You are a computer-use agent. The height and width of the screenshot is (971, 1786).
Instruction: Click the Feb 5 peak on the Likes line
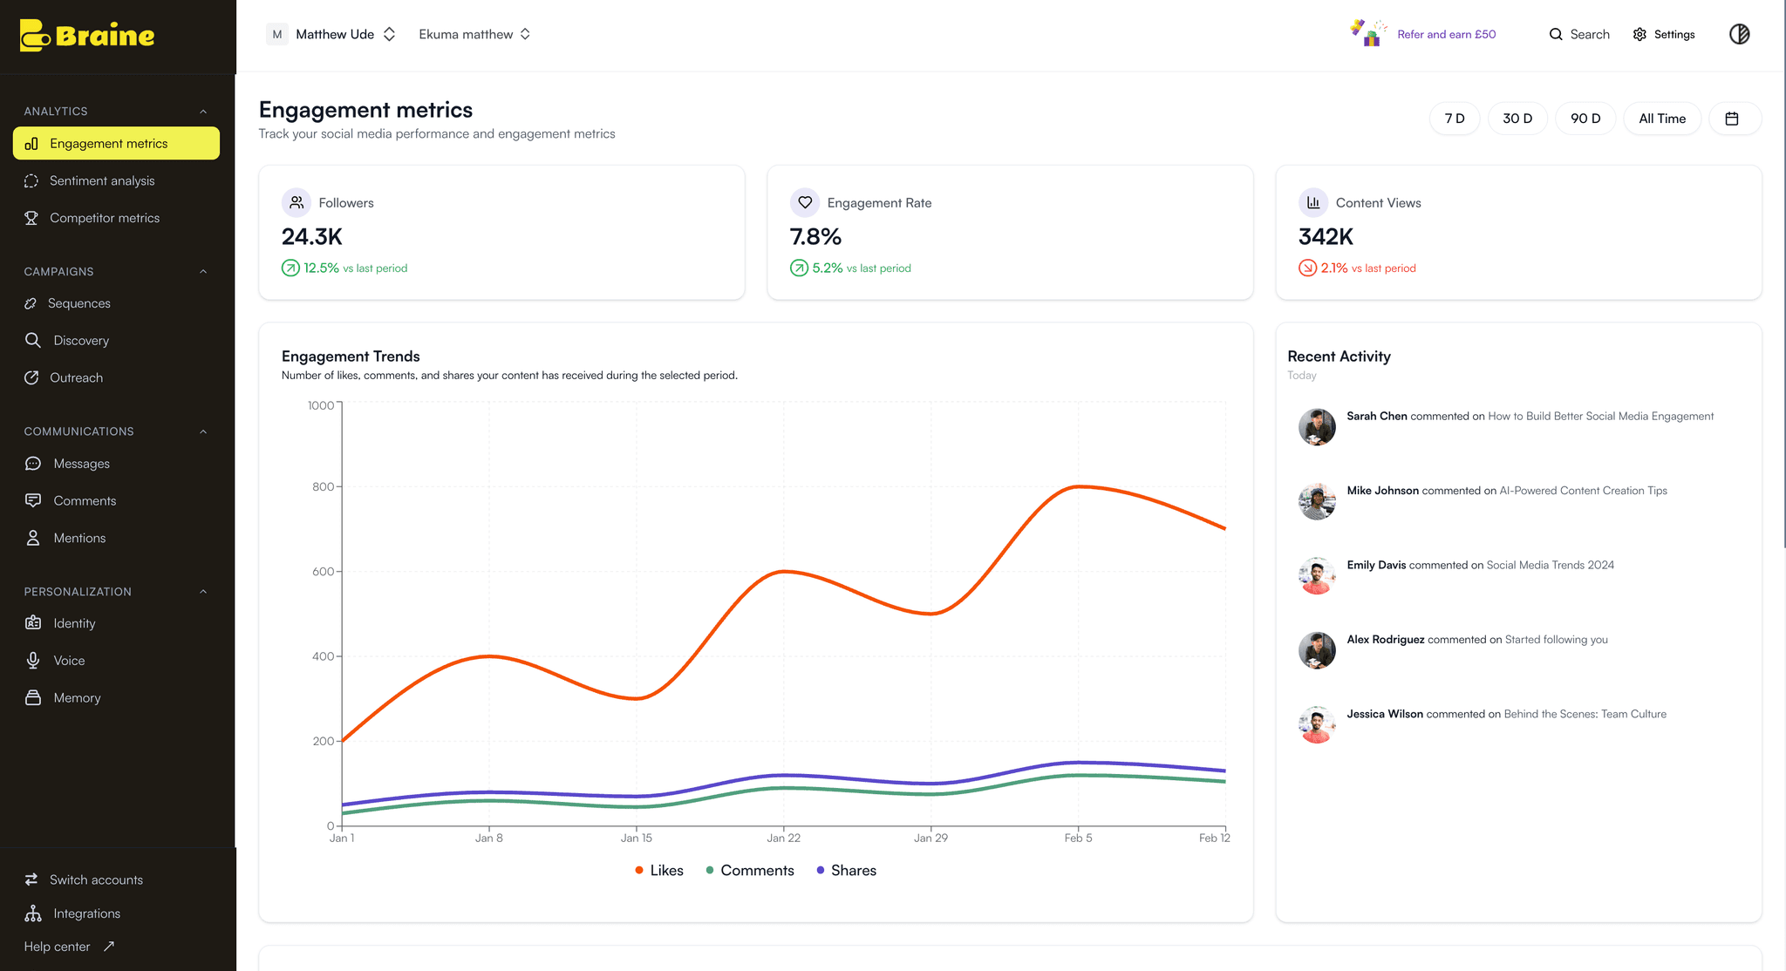(1078, 486)
